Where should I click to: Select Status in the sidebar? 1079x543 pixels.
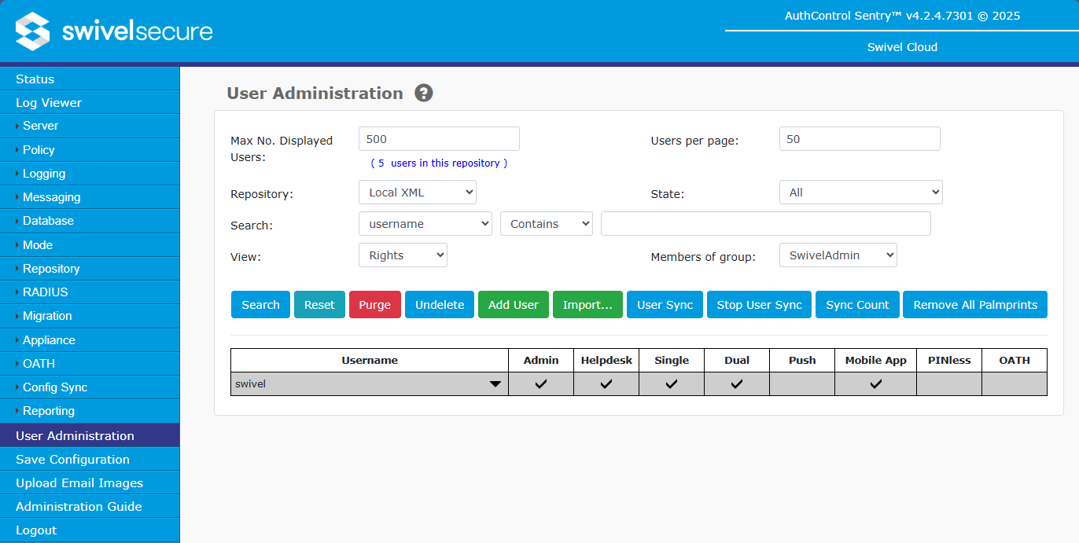(x=33, y=79)
